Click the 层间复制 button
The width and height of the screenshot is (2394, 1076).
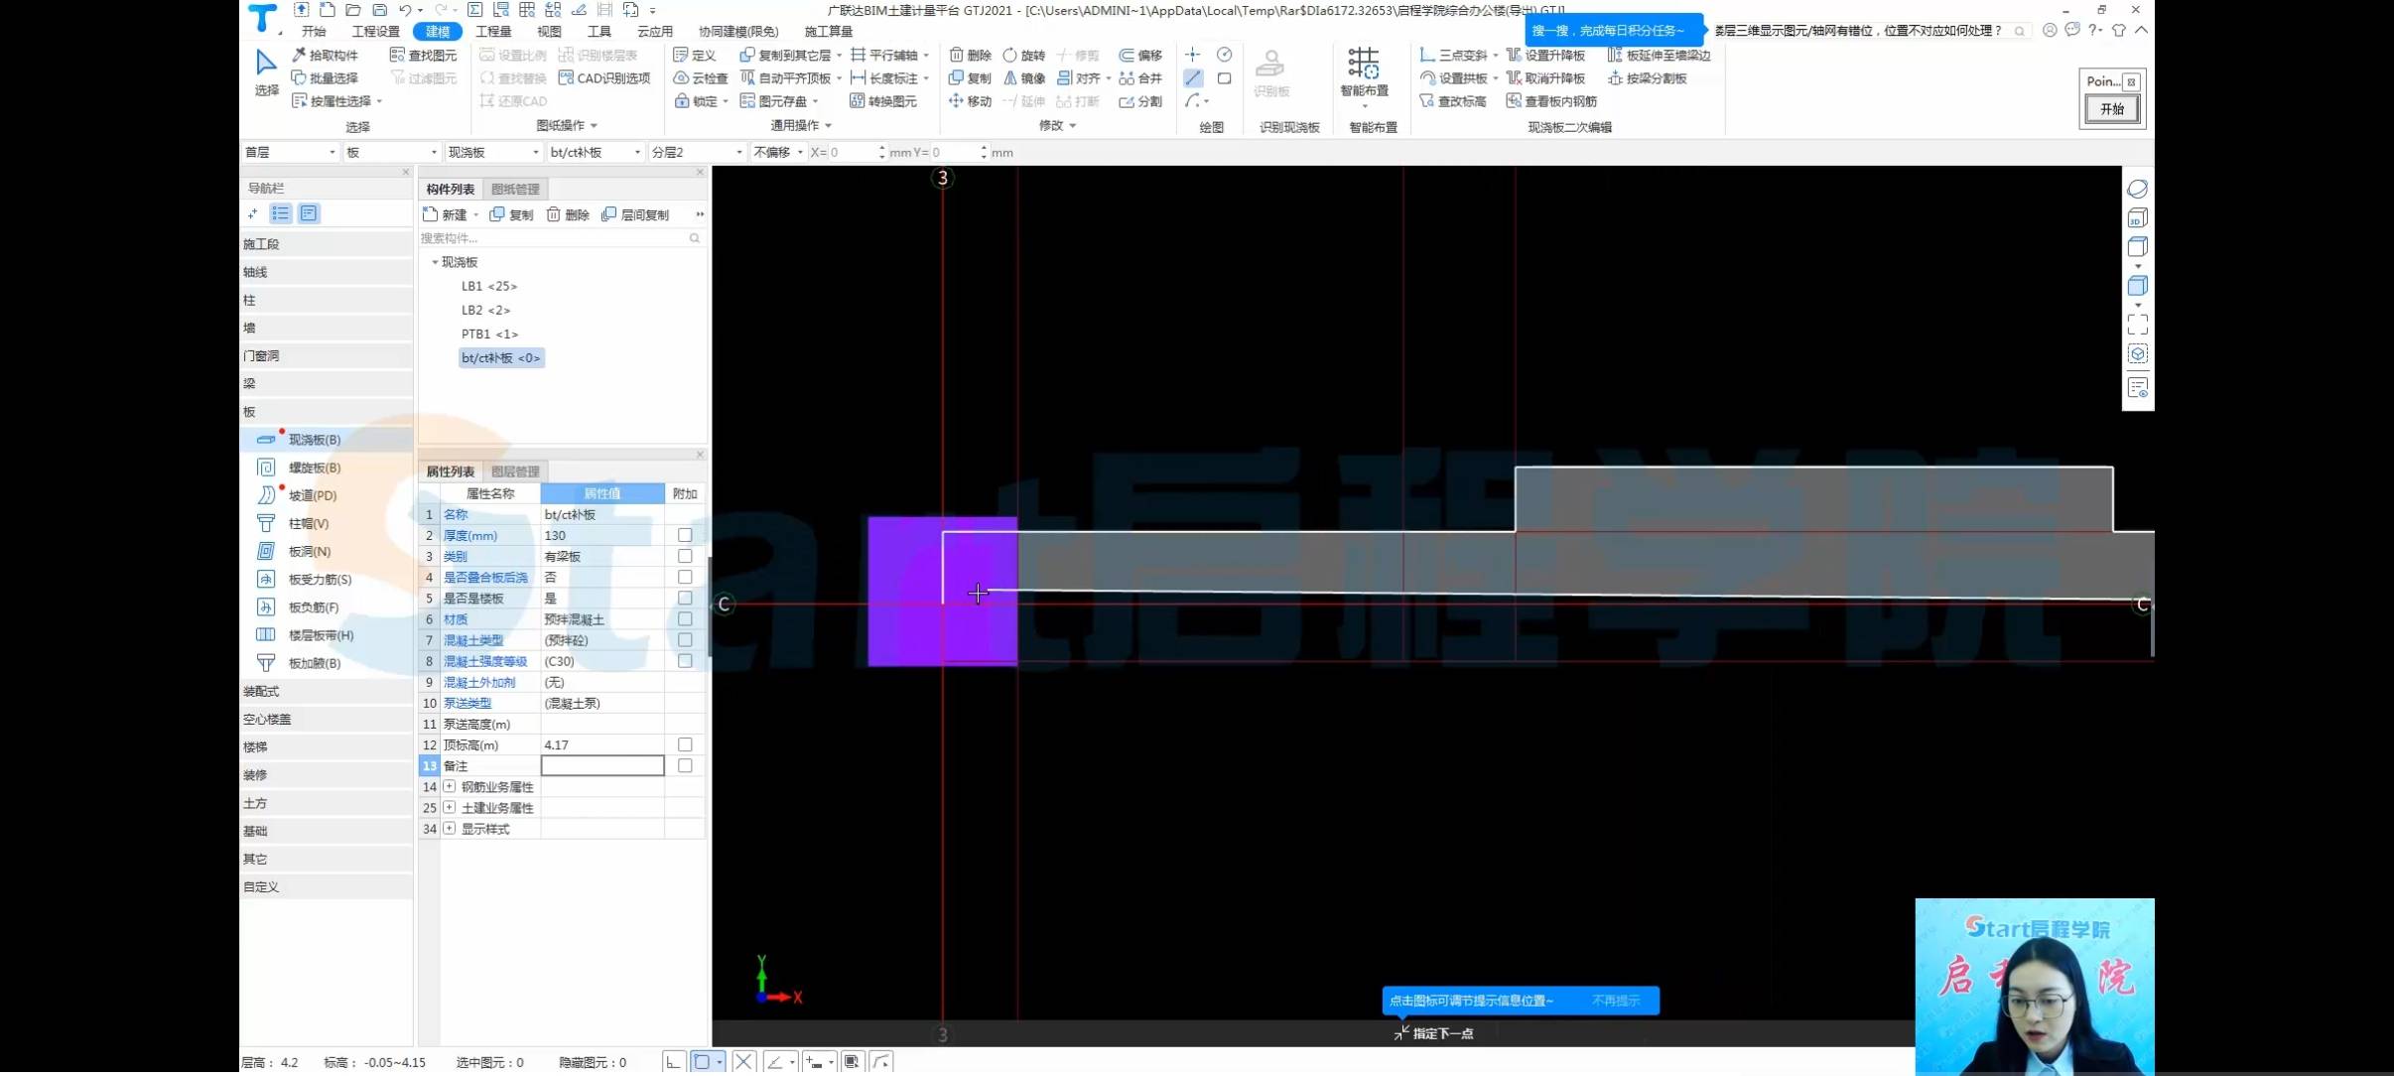pyautogui.click(x=635, y=214)
